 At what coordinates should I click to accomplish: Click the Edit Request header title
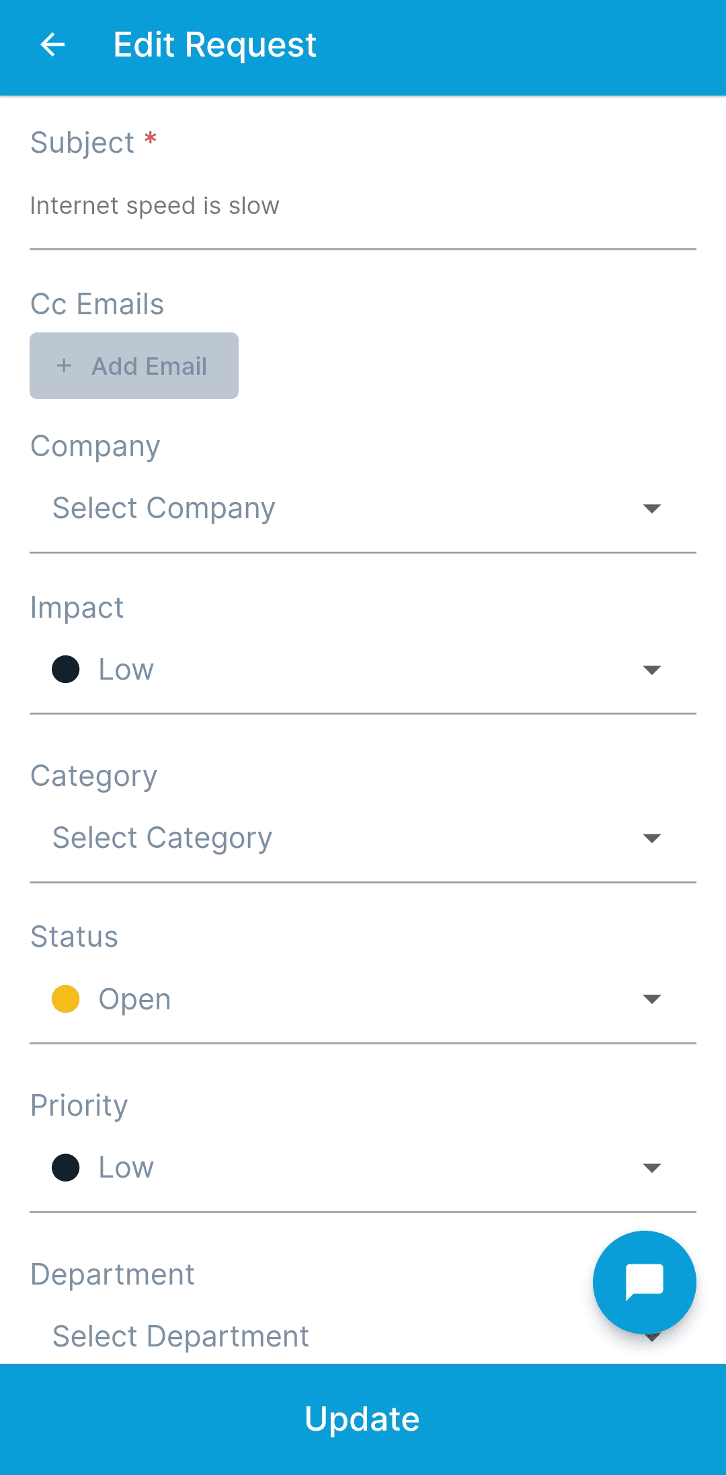(x=215, y=45)
